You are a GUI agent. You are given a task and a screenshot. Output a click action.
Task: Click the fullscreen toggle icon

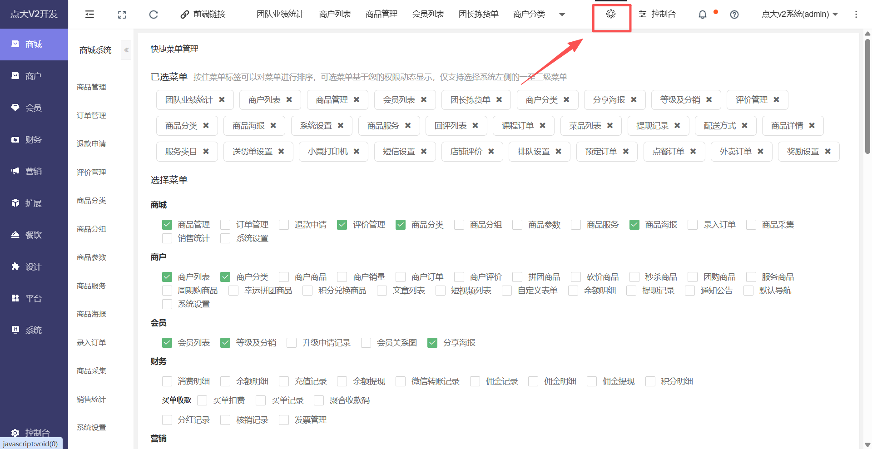(x=122, y=15)
